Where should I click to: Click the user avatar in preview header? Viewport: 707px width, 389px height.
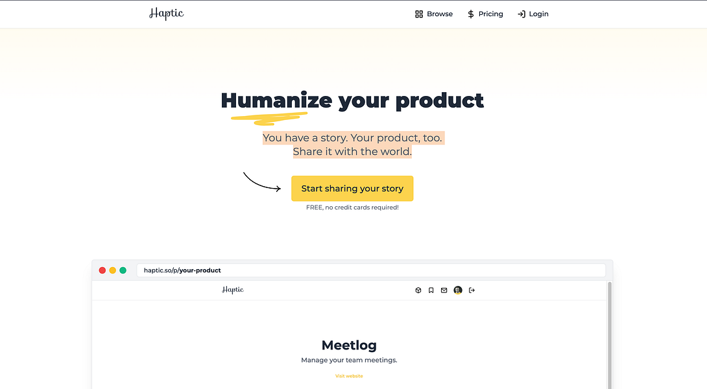tap(458, 290)
